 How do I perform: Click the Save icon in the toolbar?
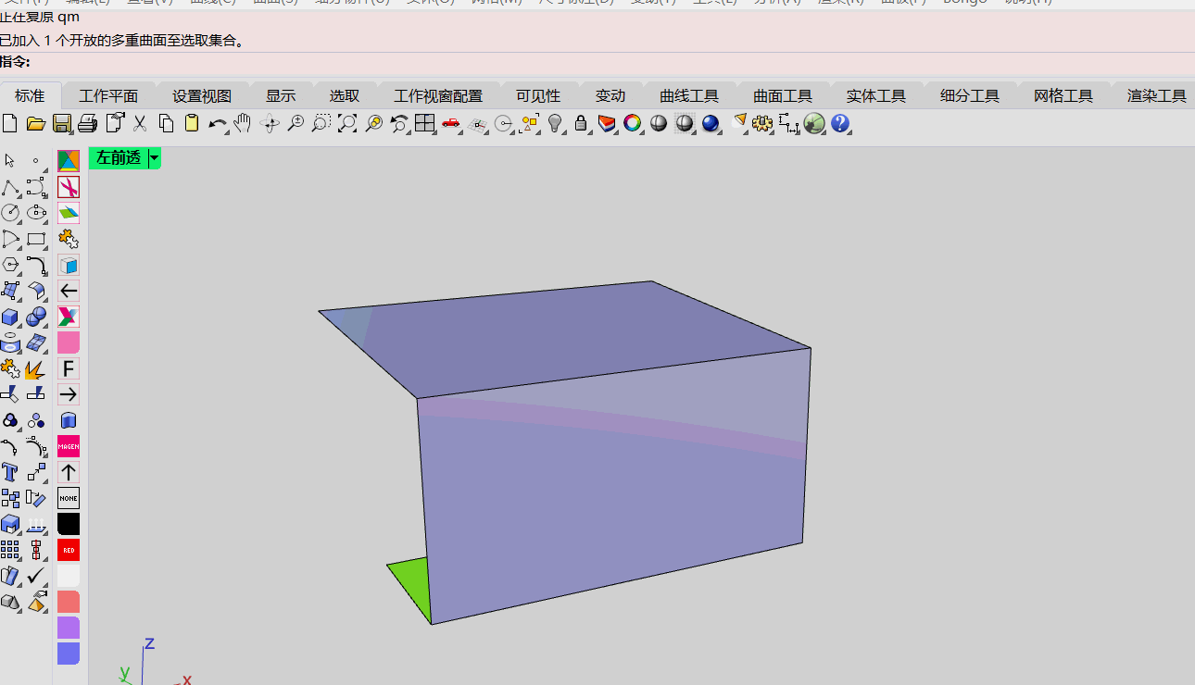(x=61, y=123)
